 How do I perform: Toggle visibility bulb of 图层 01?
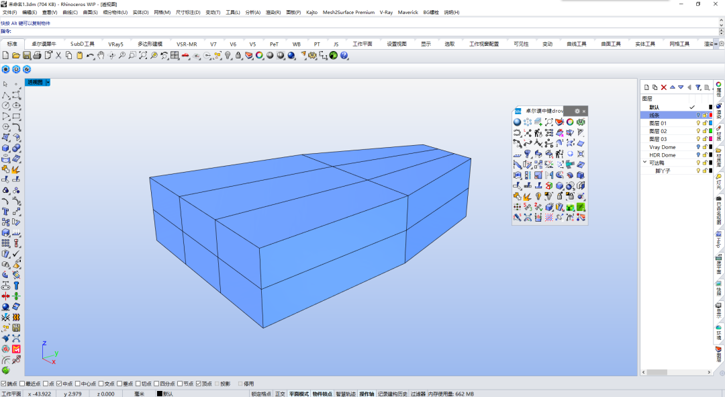pos(698,123)
